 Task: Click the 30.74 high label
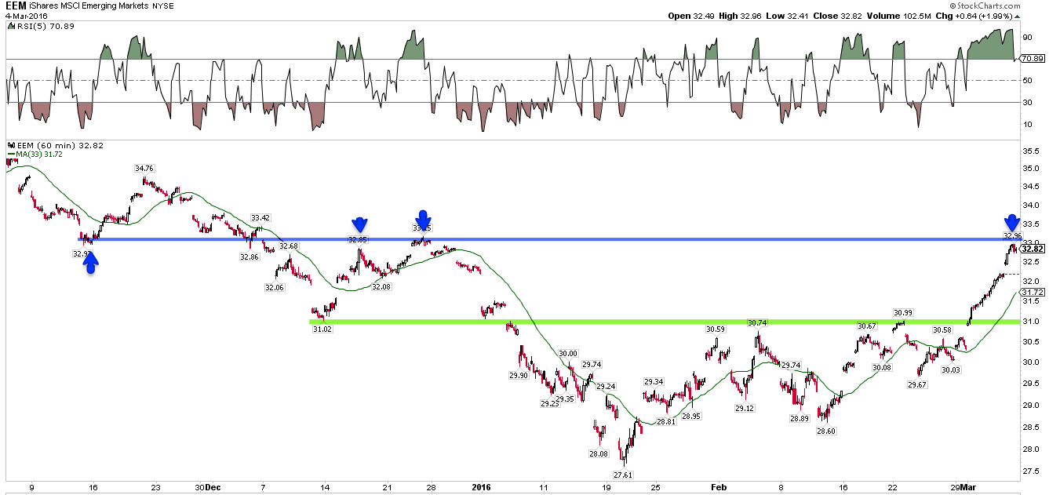tap(756, 322)
